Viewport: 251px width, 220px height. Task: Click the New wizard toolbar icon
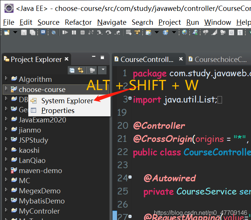tap(7, 33)
